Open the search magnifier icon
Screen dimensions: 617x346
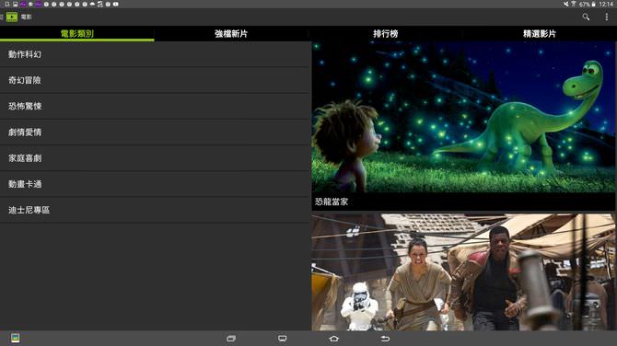586,17
